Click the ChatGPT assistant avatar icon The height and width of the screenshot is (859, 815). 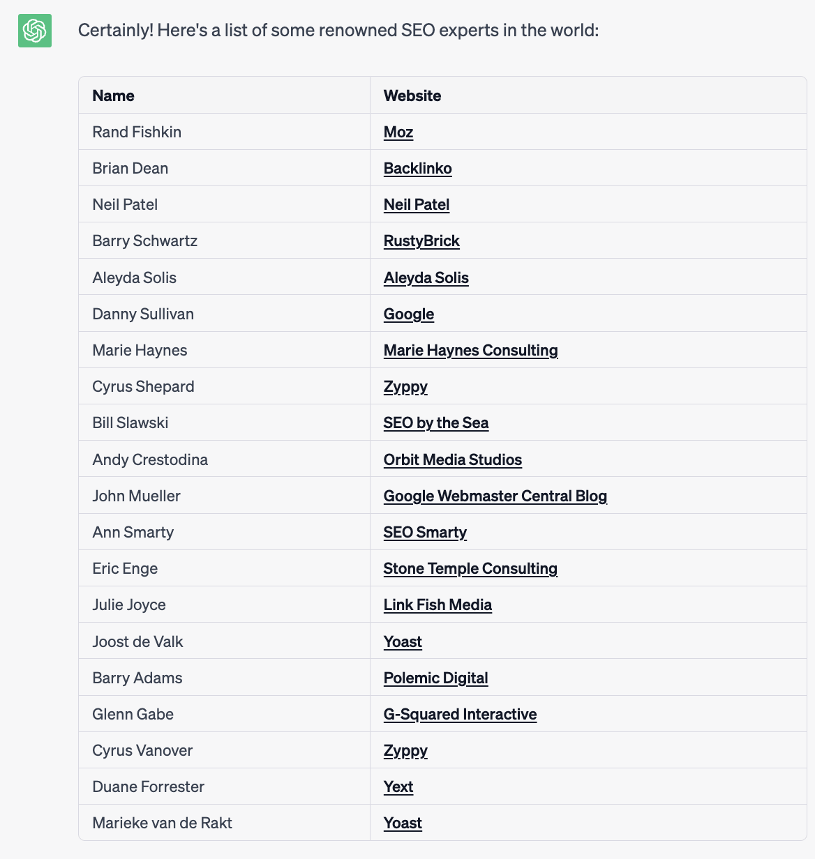pyautogui.click(x=33, y=31)
